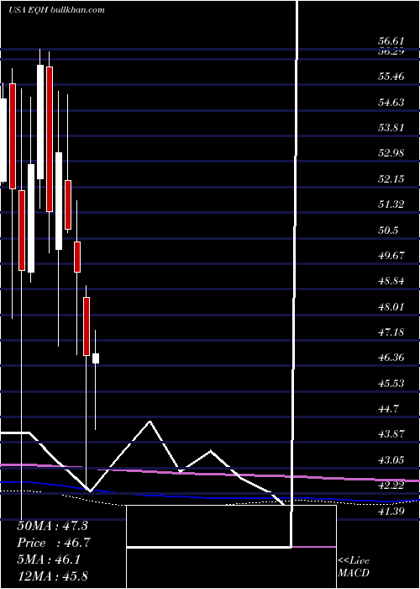The image size is (420, 589).
Task: Click the '5MA : 46.1' readout
Action: tap(49, 560)
